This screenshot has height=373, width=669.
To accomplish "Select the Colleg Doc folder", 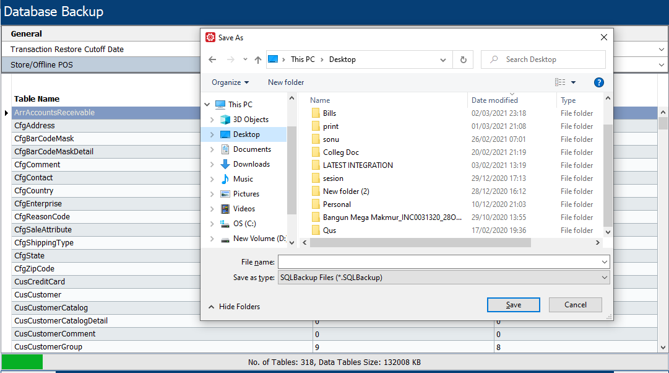I will tap(340, 152).
